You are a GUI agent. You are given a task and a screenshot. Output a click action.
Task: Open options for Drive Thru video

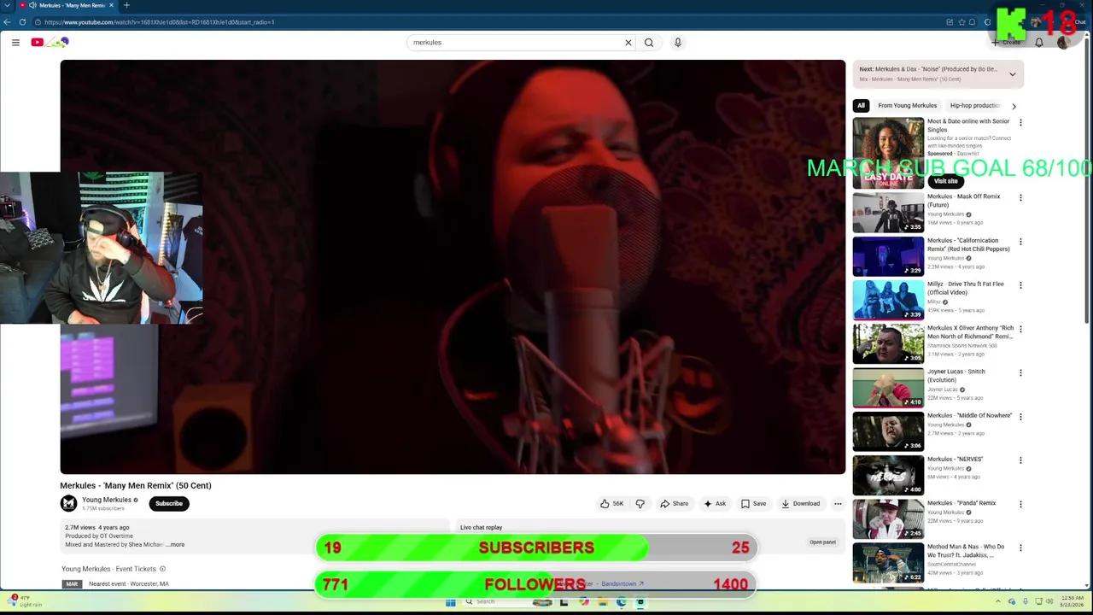1020,285
